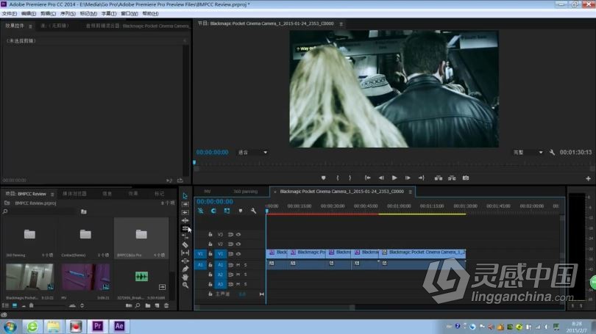This screenshot has width=596, height=334.
Task: Open zoom level dropdown in program monitor
Action: click(253, 153)
